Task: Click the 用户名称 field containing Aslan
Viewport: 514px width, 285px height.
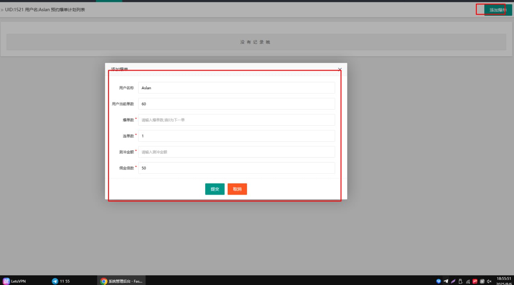Action: (236, 88)
